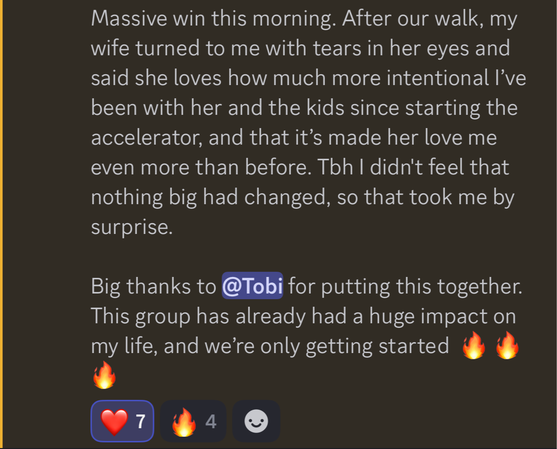
Task: Click the word 'accelerator' in the message
Action: (x=146, y=138)
